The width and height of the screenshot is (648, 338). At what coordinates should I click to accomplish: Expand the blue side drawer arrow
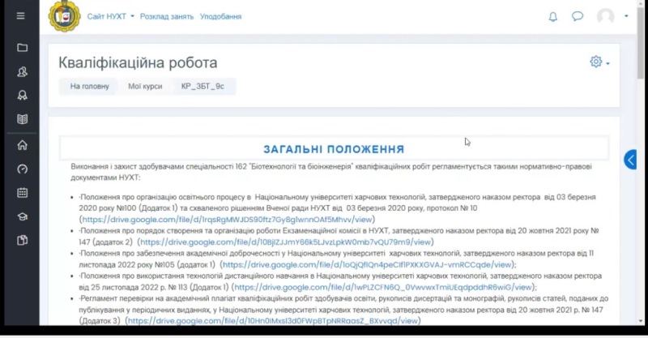[x=630, y=160]
